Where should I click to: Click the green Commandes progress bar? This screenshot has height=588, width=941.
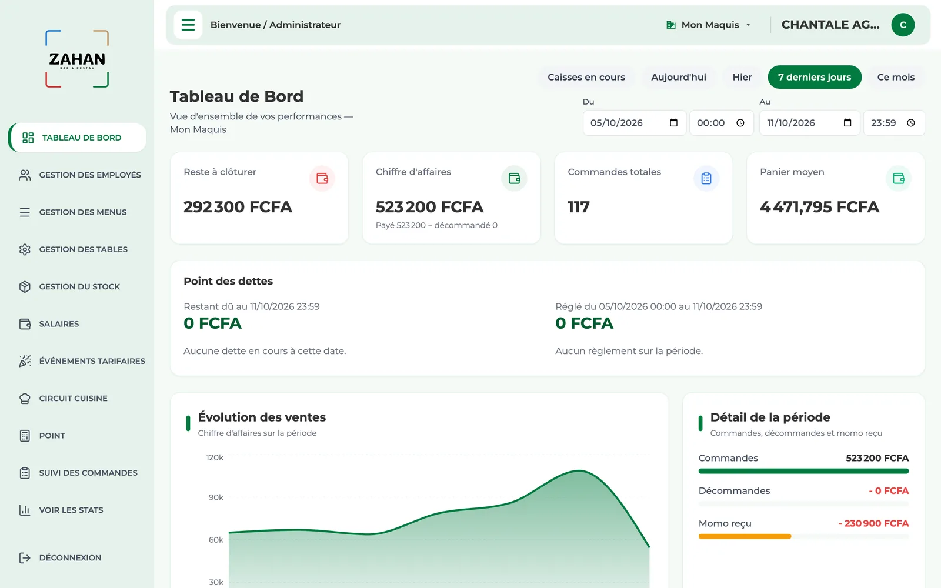pos(803,471)
